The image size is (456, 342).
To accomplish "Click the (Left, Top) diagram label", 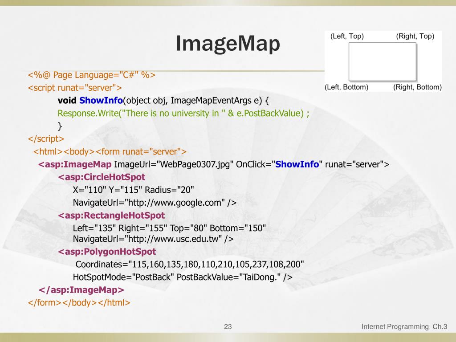I will (x=347, y=37).
